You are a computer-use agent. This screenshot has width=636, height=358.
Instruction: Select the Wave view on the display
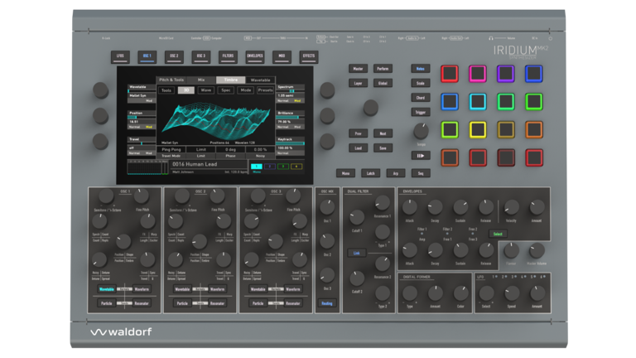pos(206,90)
